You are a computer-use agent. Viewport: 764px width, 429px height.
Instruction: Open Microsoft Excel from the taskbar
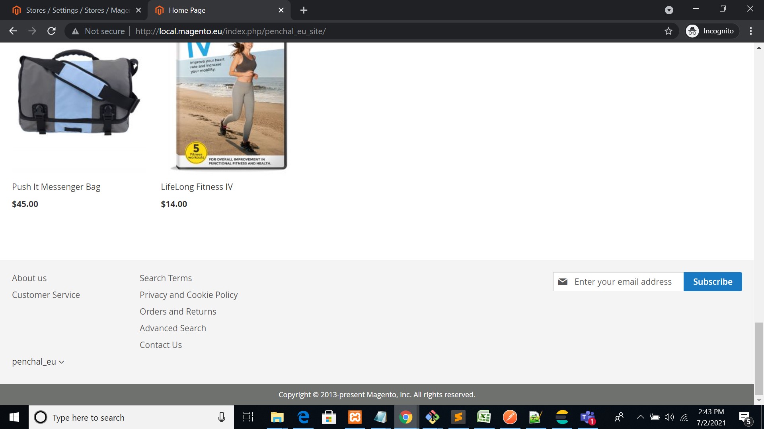484,417
